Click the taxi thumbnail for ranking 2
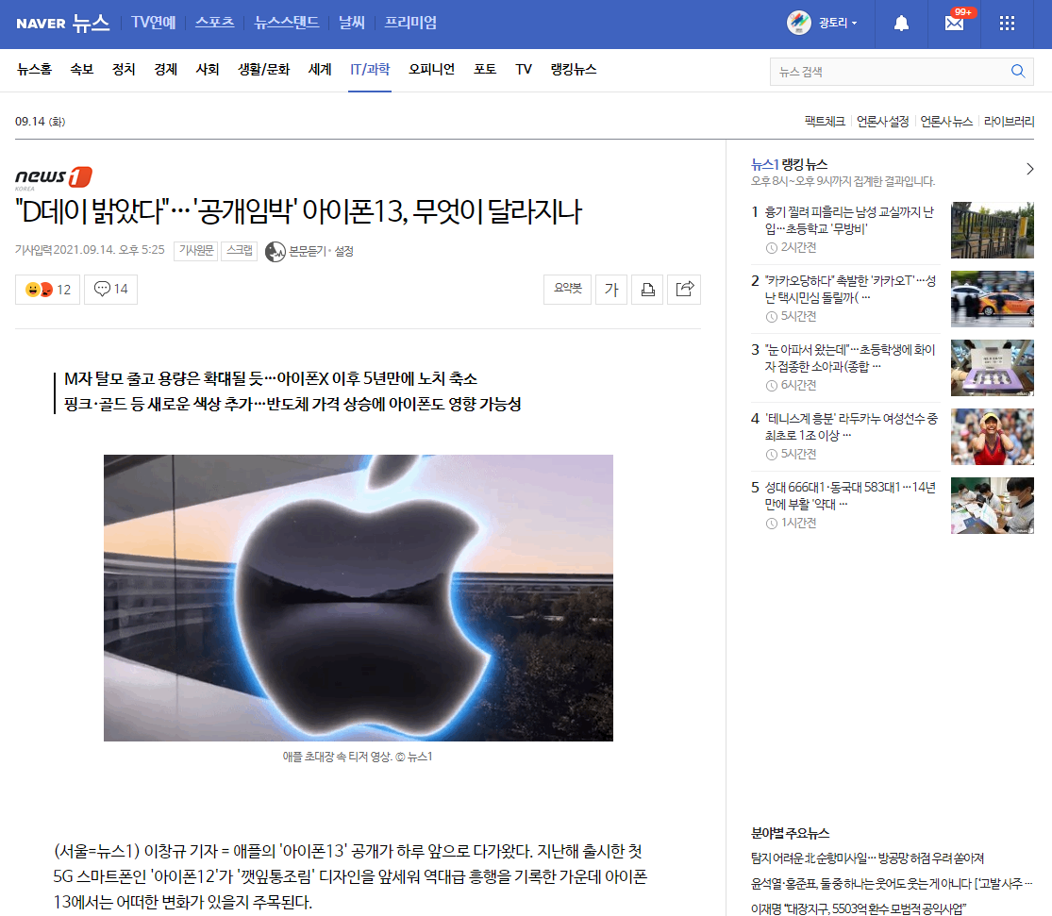Viewport: 1052px width, 916px height. click(993, 299)
